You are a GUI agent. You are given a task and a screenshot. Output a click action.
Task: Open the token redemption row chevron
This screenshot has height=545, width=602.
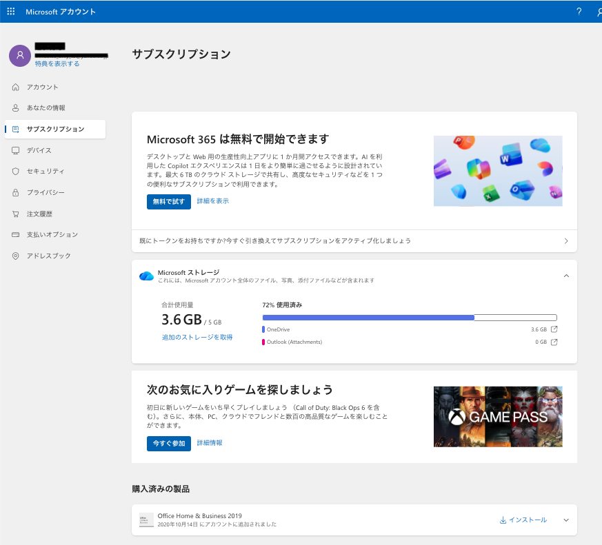point(566,241)
